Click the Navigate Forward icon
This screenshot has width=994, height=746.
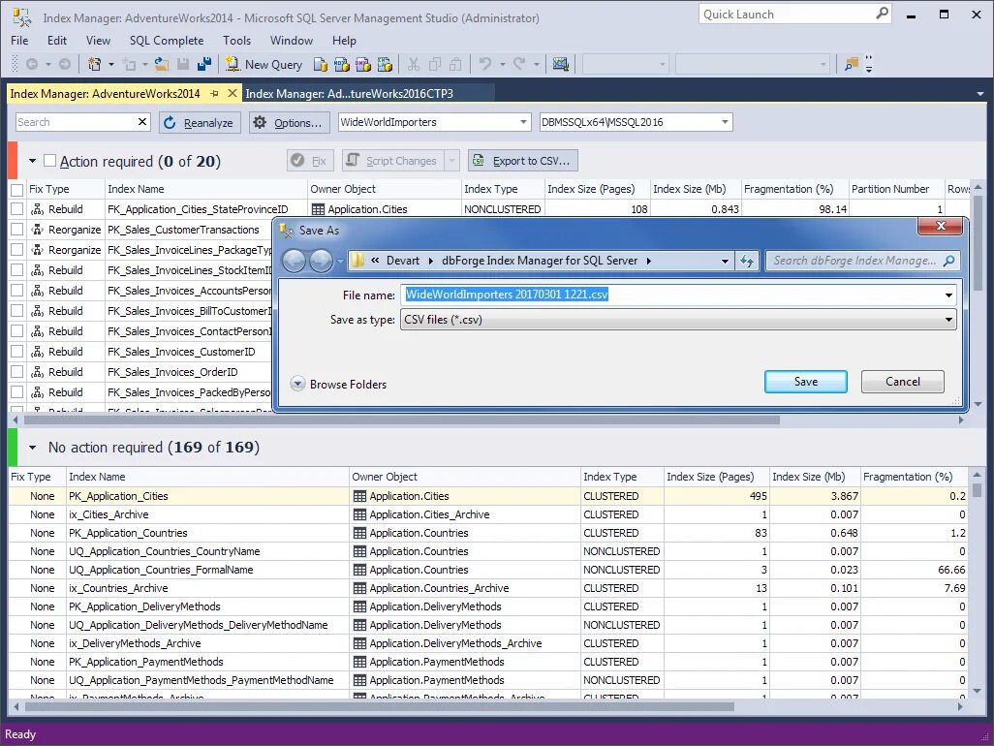click(x=65, y=64)
